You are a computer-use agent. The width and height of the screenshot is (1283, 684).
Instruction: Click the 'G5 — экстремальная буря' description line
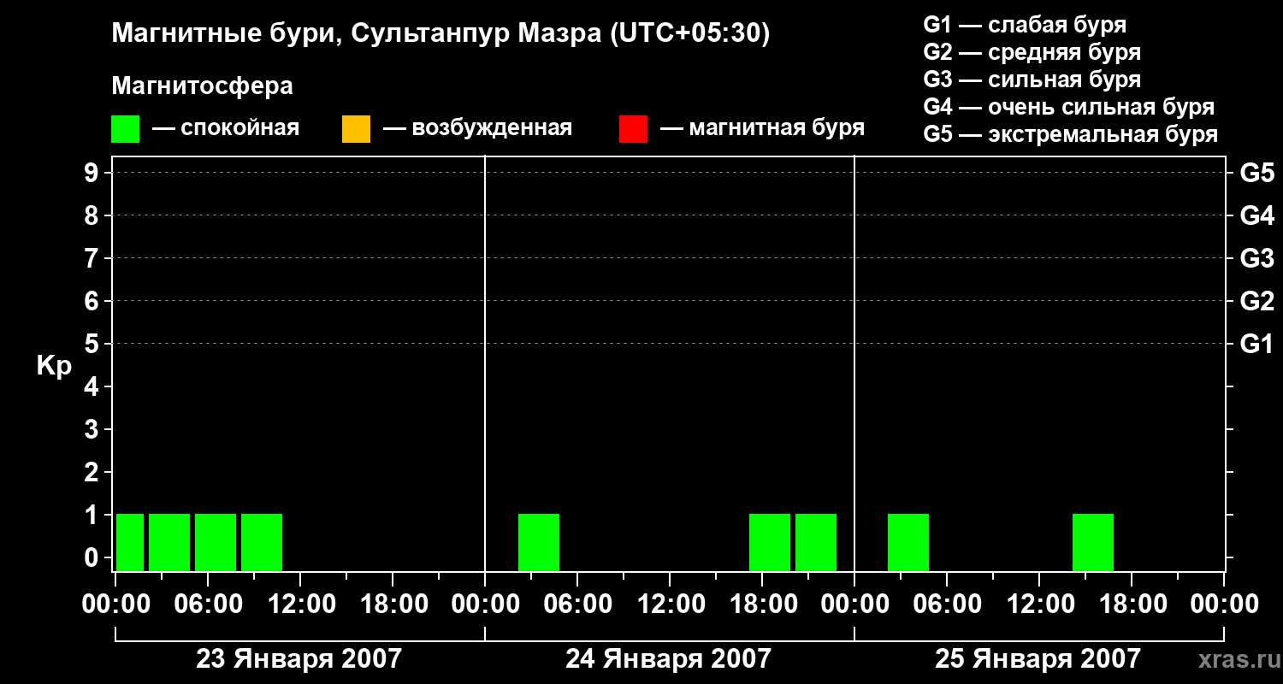coord(1071,134)
